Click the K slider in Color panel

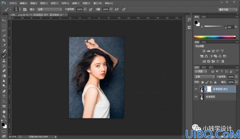click(x=215, y=27)
